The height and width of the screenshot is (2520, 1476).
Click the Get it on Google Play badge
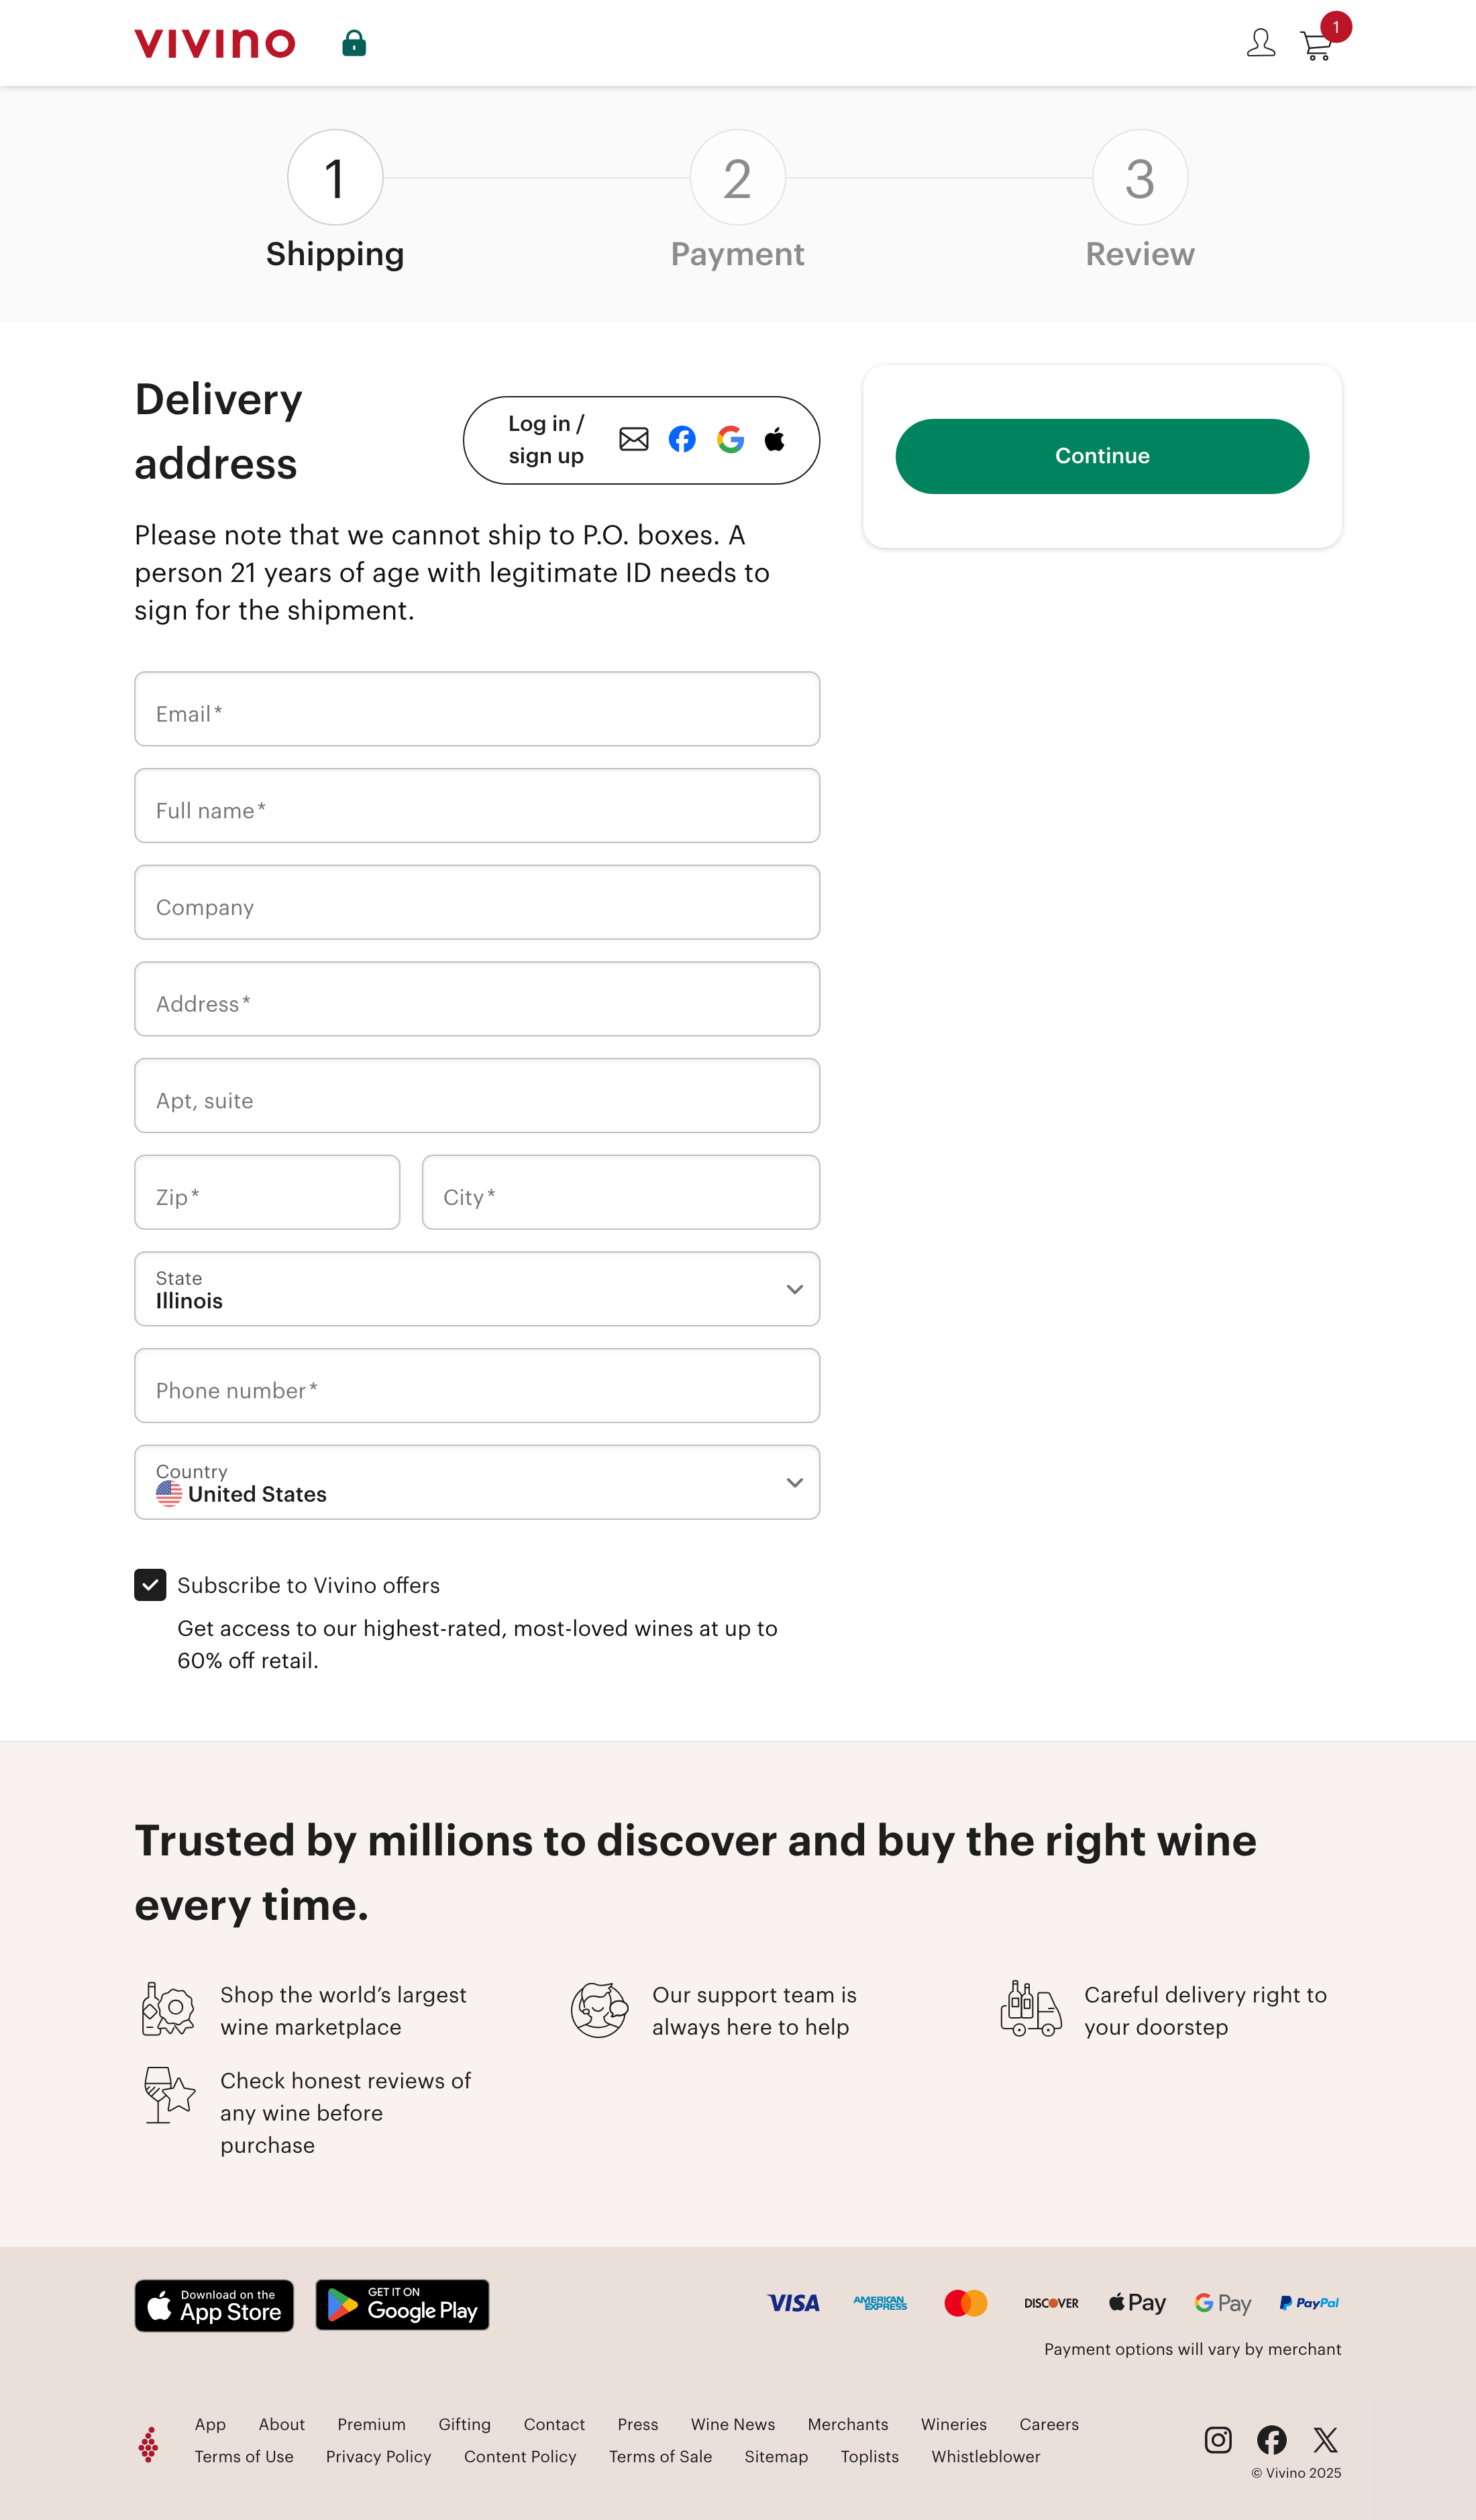coord(402,2306)
